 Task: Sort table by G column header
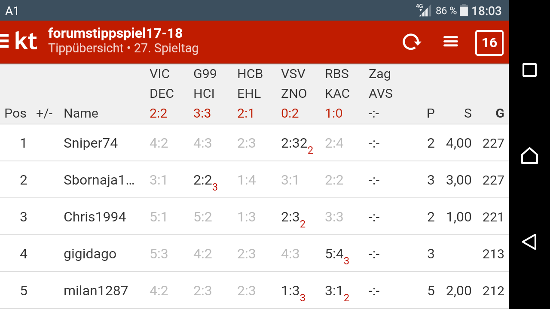pyautogui.click(x=499, y=113)
